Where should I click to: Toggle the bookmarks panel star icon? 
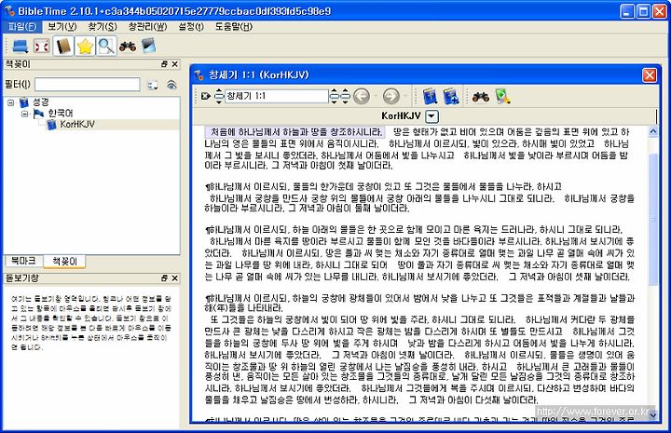pyautogui.click(x=85, y=46)
